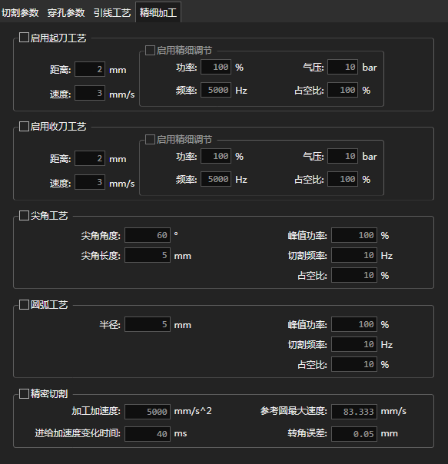The height and width of the screenshot is (464, 448).
Task: Click the 尖角角度 input field
Action: (x=148, y=235)
